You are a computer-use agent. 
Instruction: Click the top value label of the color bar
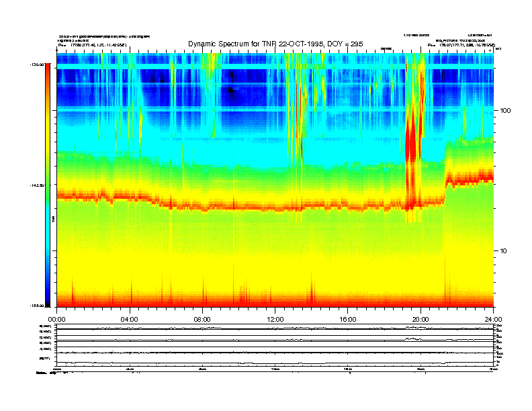tap(38, 64)
